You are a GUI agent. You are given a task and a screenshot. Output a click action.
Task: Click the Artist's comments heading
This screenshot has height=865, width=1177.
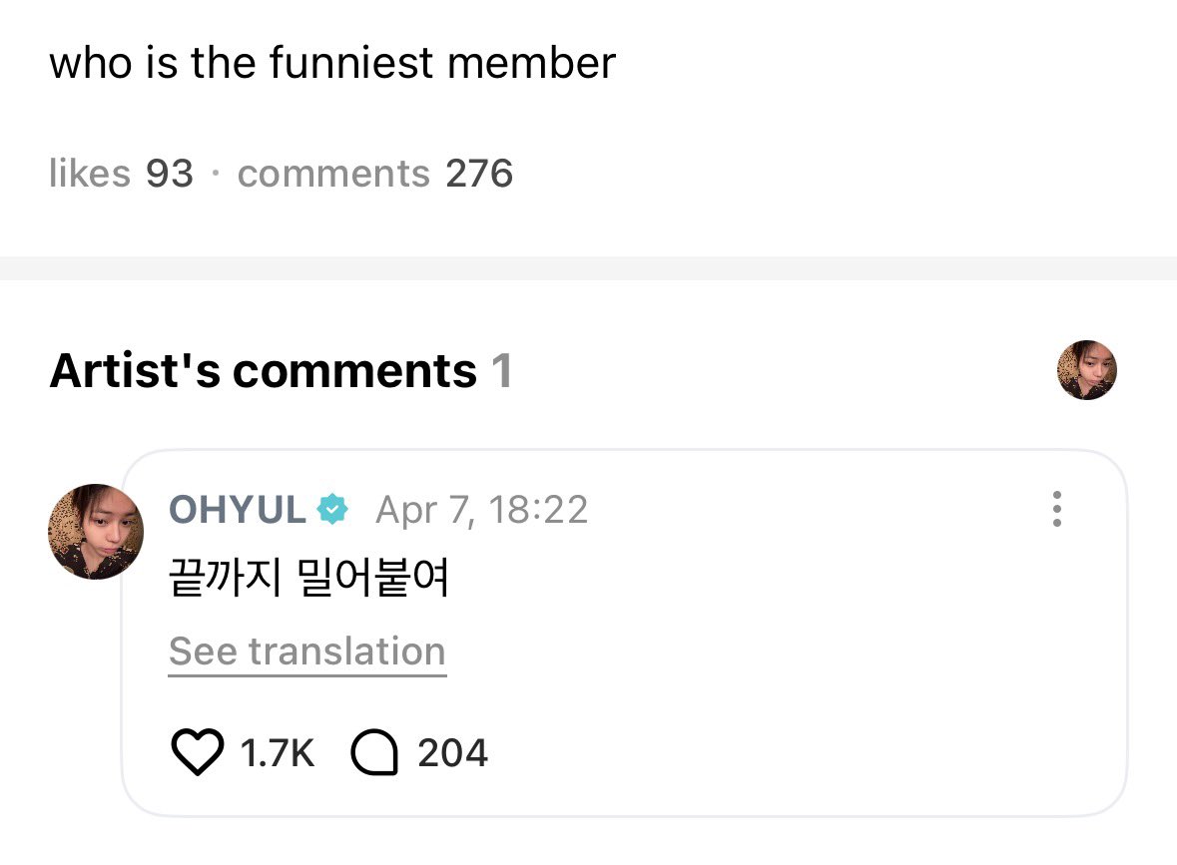pos(263,371)
